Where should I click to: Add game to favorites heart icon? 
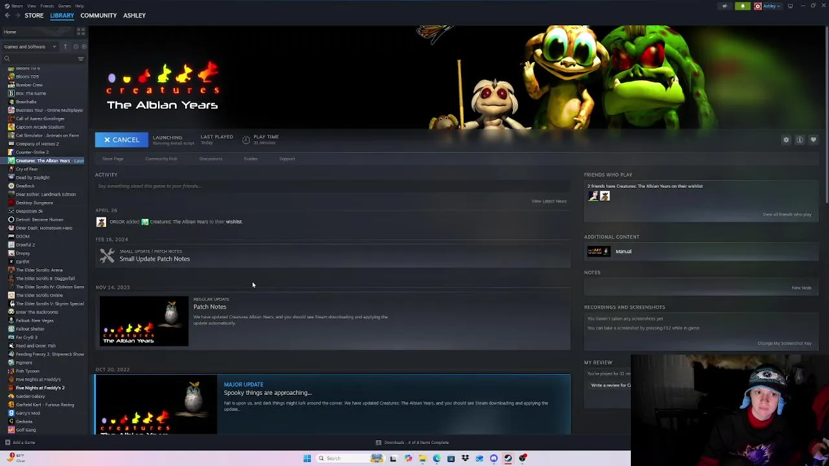(x=813, y=140)
